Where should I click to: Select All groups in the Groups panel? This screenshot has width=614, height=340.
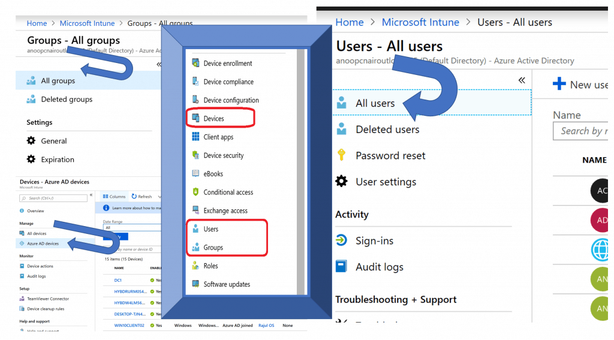88,80
